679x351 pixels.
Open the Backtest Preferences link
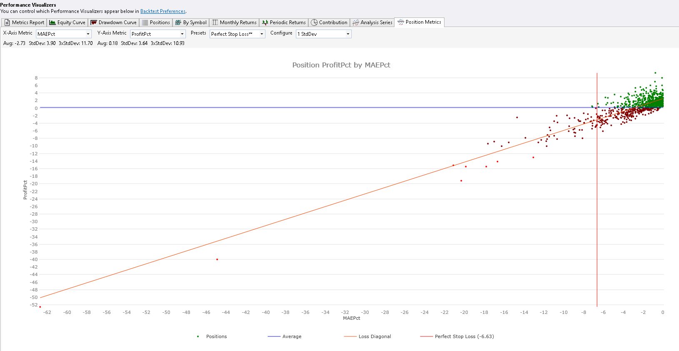coord(162,11)
